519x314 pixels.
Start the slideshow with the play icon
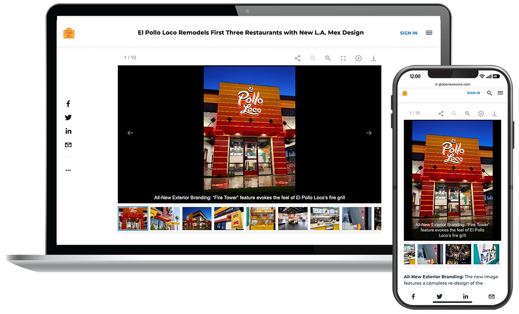(358, 58)
